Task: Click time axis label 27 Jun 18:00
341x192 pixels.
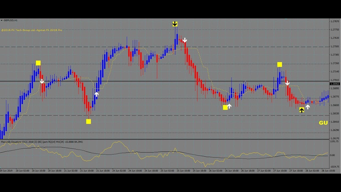Action: pos(297,170)
